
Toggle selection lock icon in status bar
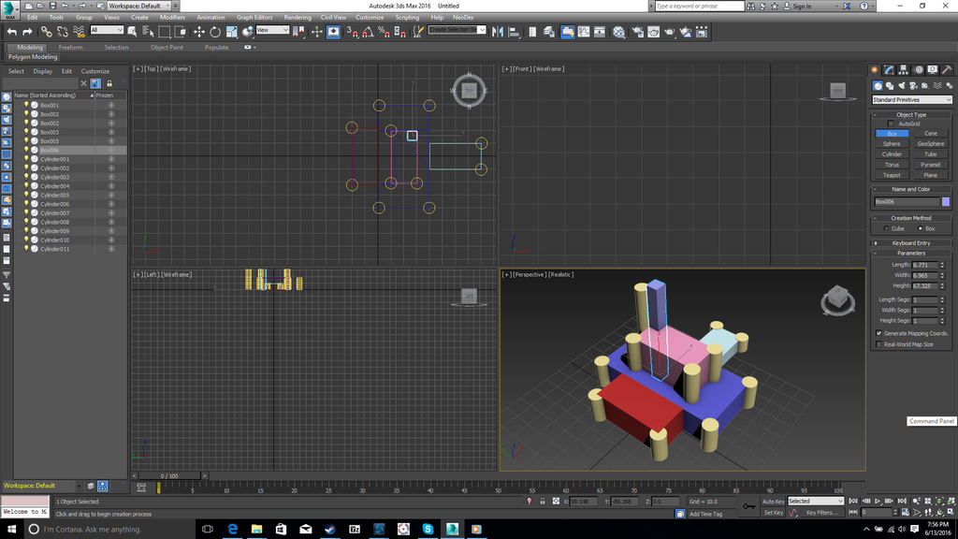pos(542,502)
